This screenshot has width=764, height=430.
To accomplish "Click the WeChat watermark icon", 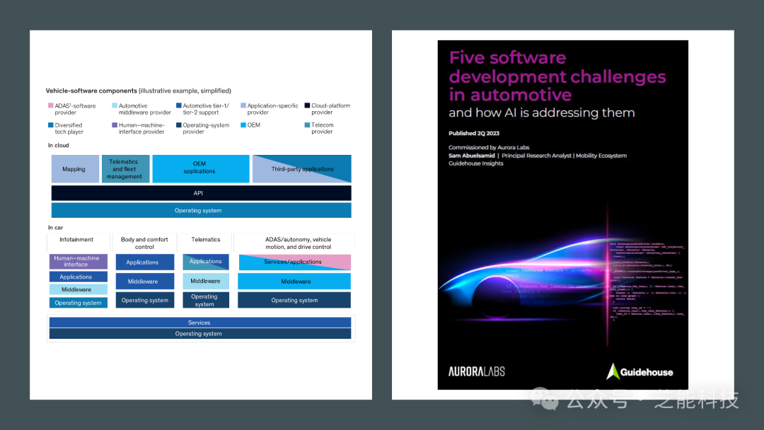I will 544,398.
